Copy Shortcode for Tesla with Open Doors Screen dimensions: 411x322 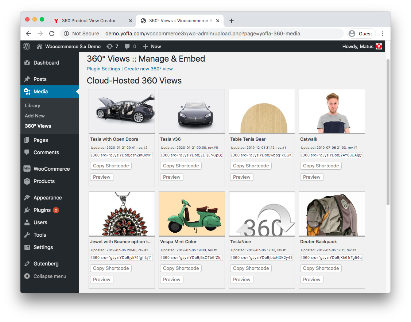click(111, 166)
